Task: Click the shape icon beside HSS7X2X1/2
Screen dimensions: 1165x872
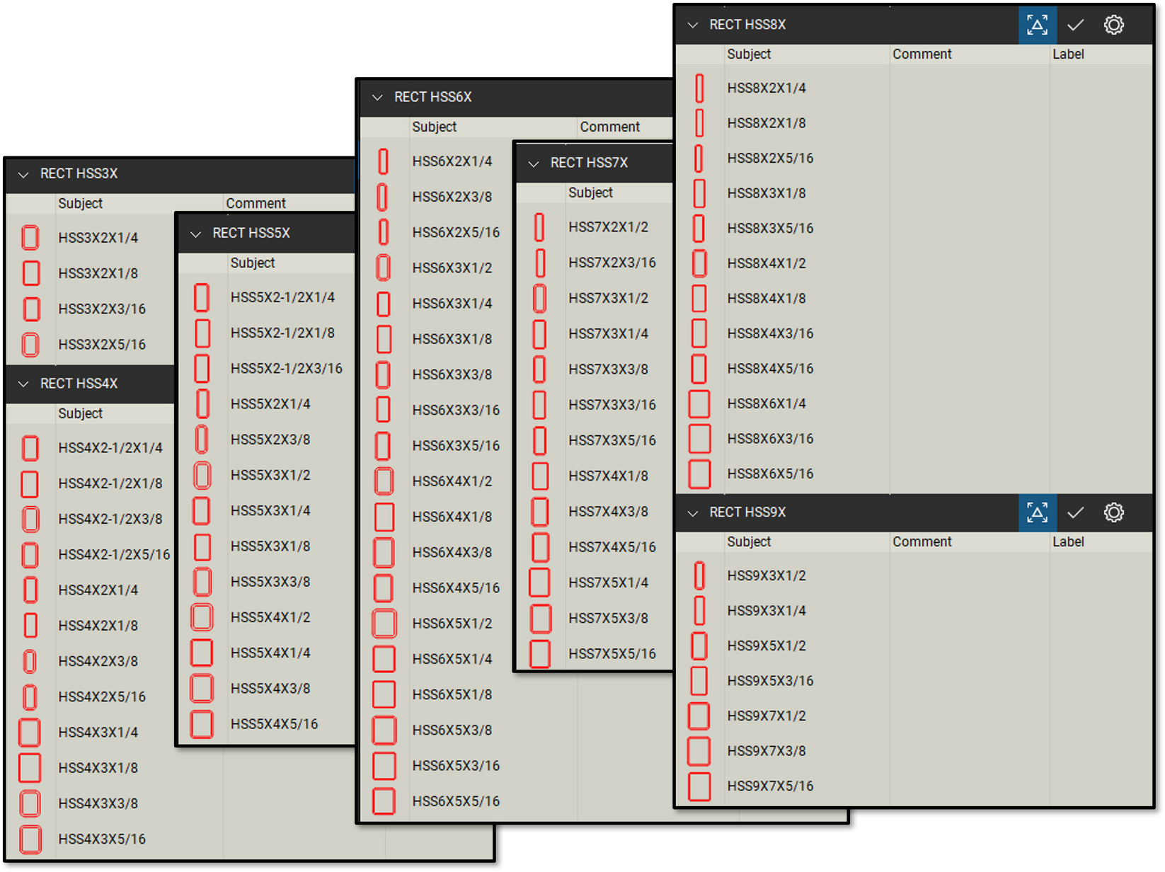Action: click(540, 227)
